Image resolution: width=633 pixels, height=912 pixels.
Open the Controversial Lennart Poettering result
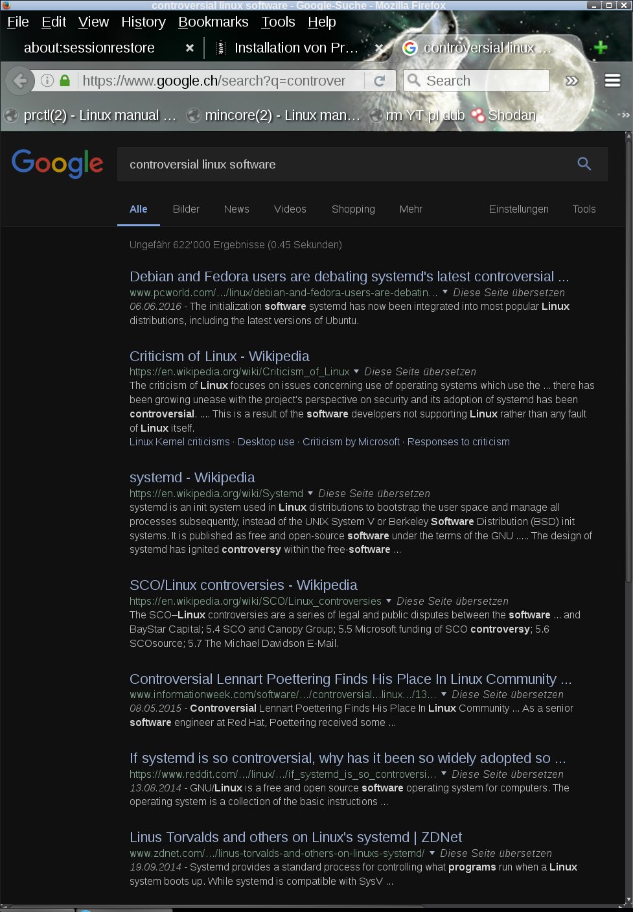coord(351,679)
